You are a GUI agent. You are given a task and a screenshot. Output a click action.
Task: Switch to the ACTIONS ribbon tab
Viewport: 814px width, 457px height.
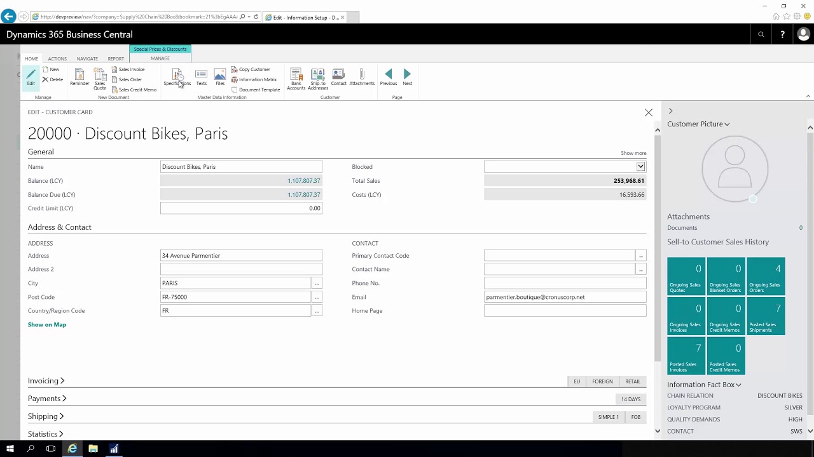[x=57, y=58]
